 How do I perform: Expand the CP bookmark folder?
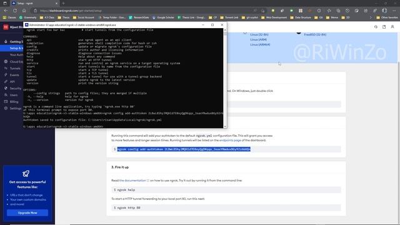point(212,17)
